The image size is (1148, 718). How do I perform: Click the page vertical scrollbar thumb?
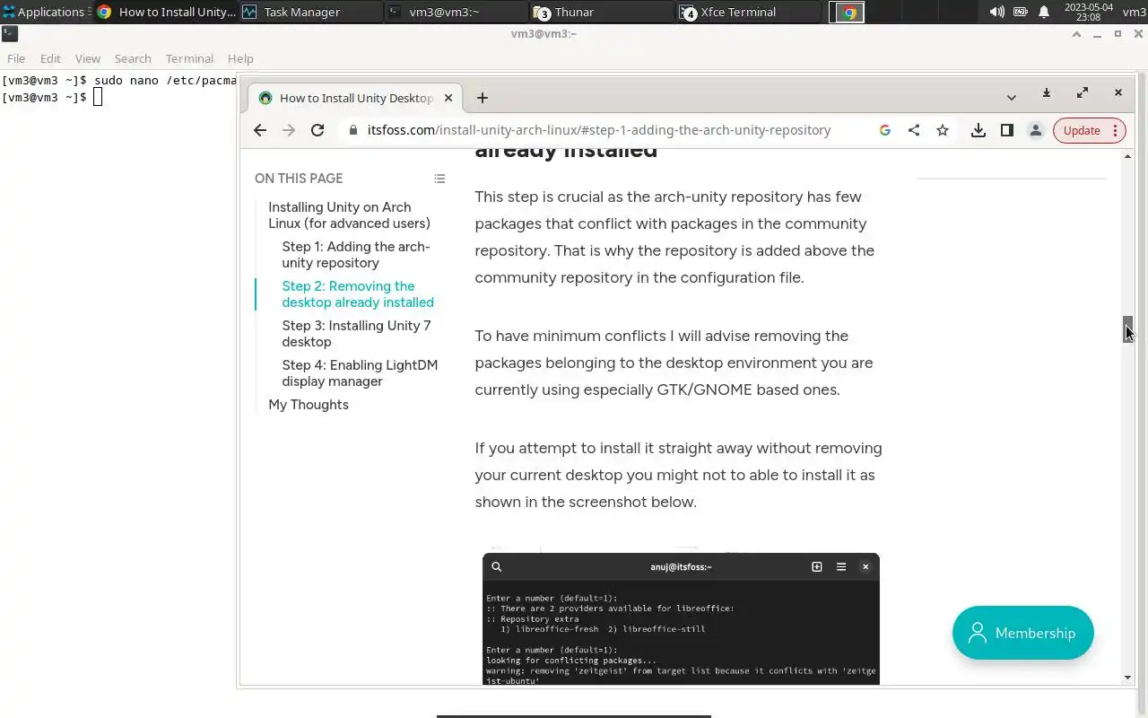pos(1128,328)
